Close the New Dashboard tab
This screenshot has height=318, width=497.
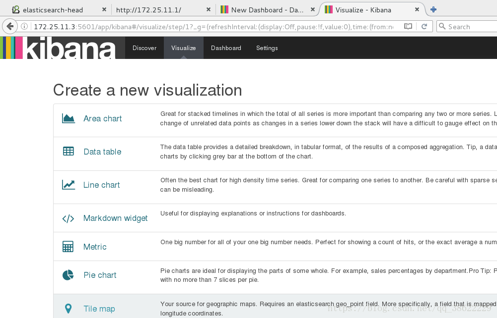tap(312, 10)
